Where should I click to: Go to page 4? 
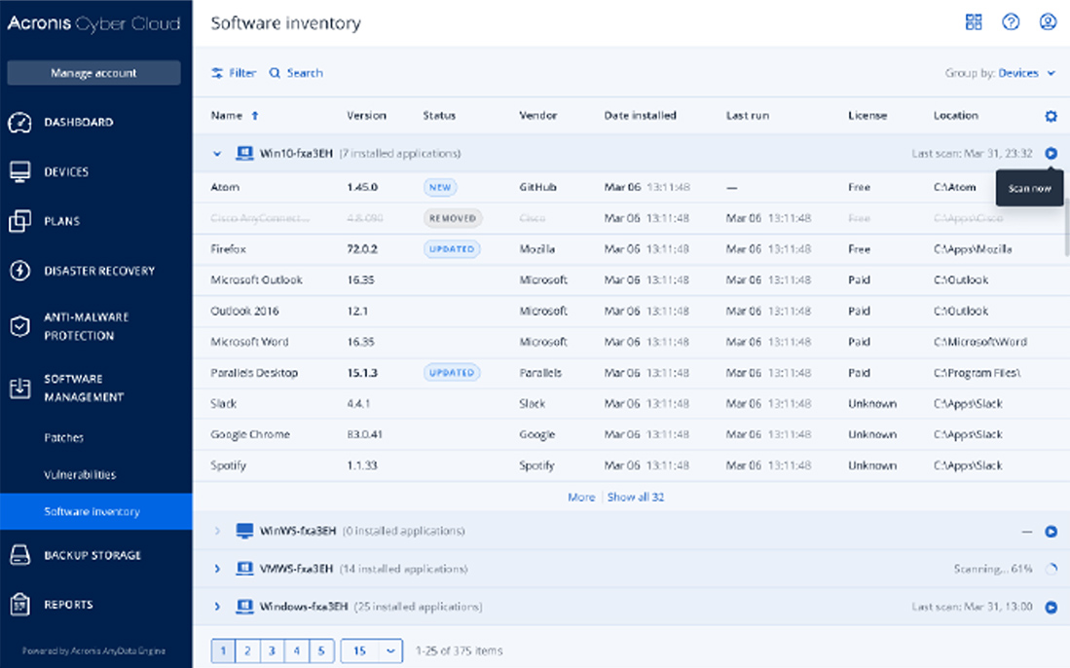click(297, 650)
